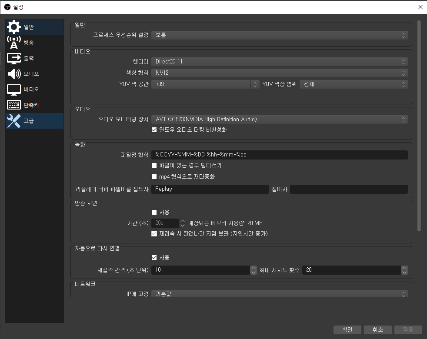
Task: Select the 비디오 sidebar label
Action: (31, 89)
